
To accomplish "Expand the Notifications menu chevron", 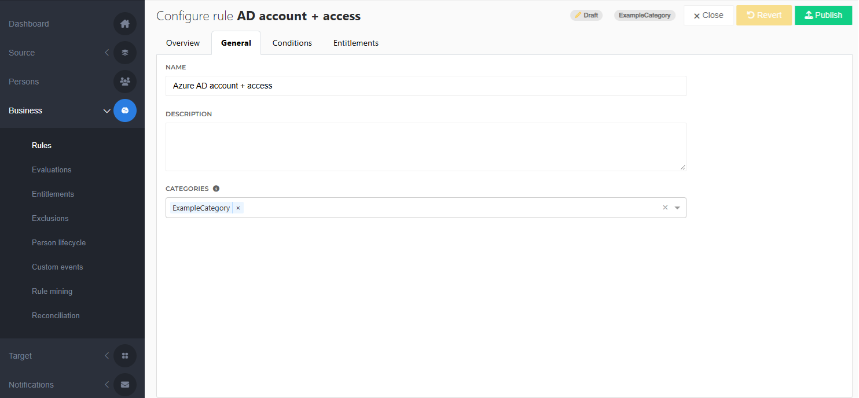I will pos(107,385).
